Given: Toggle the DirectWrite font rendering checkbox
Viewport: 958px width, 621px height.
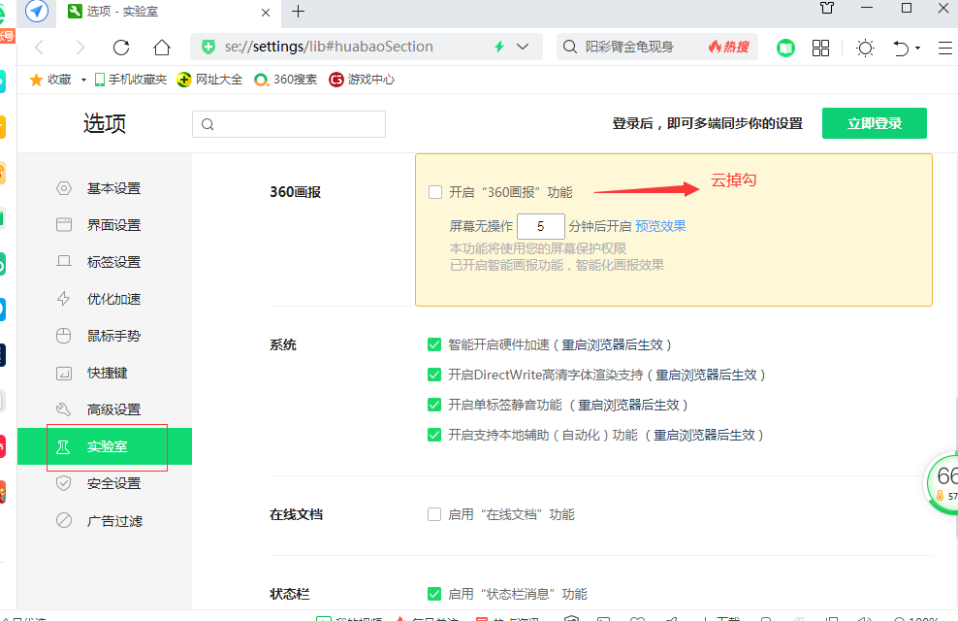Looking at the screenshot, I should click(x=434, y=375).
